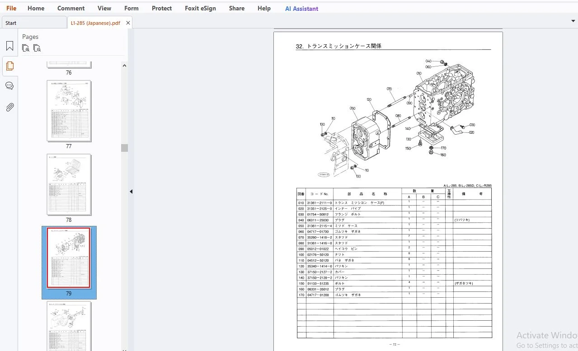Screen dimensions: 578x351
Task: Click the enlarge page thumbnails icon
Action: [x=26, y=48]
